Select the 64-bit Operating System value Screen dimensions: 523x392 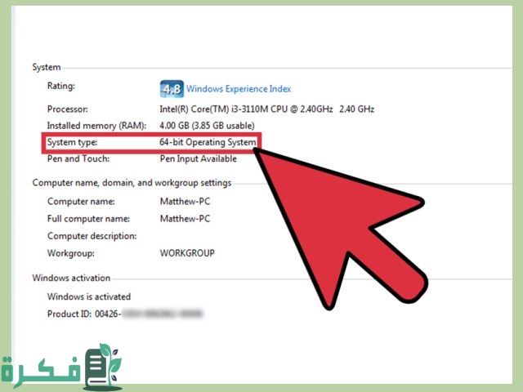tap(208, 142)
